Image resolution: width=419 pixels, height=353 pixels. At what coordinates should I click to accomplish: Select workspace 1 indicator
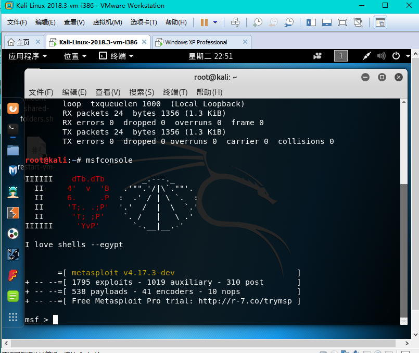point(341,56)
